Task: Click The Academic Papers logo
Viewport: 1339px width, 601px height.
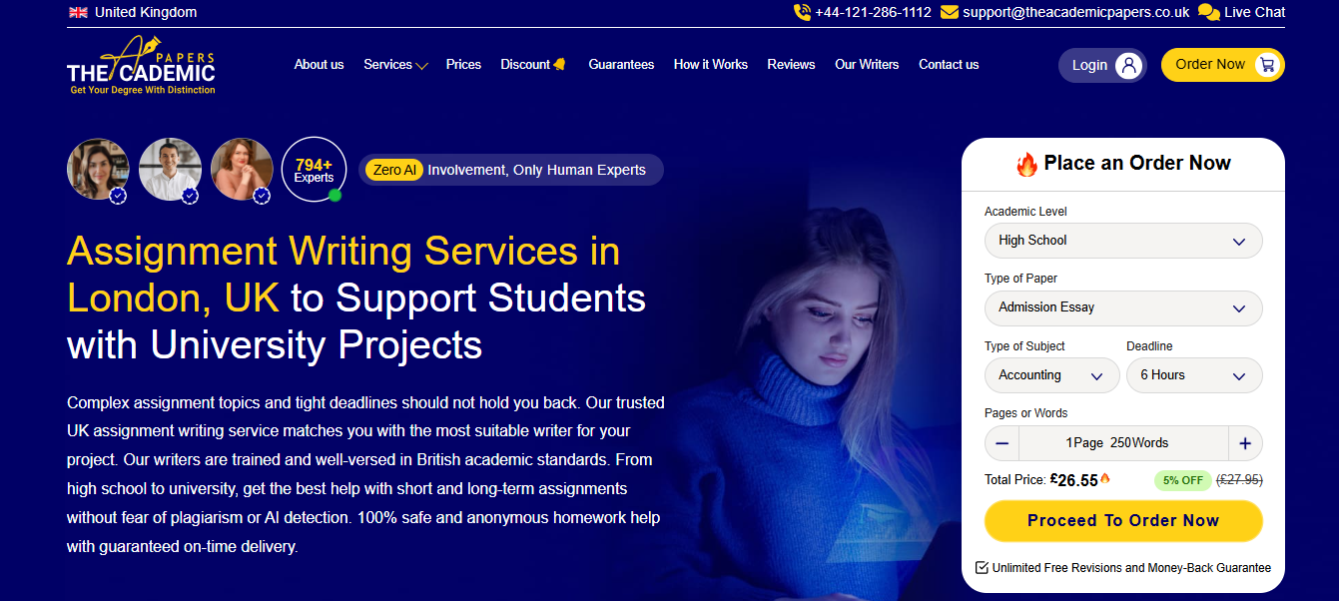Action: [141, 66]
